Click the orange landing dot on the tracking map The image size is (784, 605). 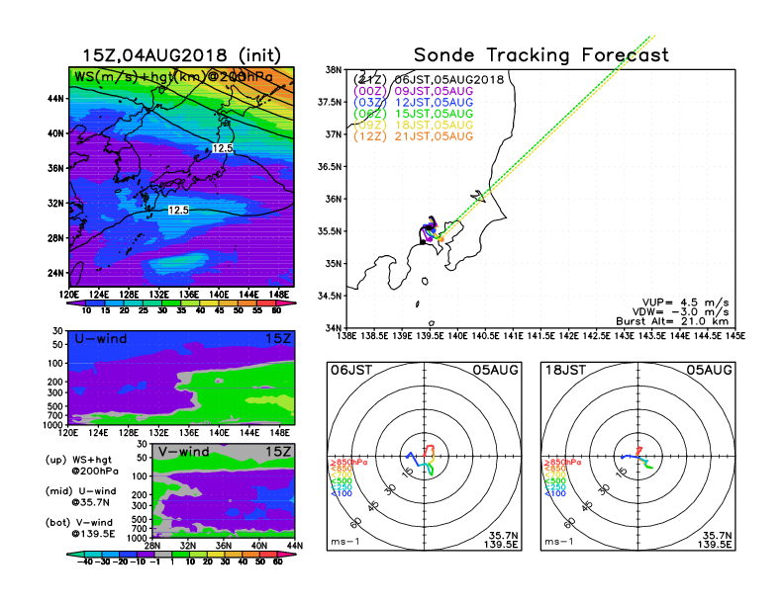coord(441,239)
